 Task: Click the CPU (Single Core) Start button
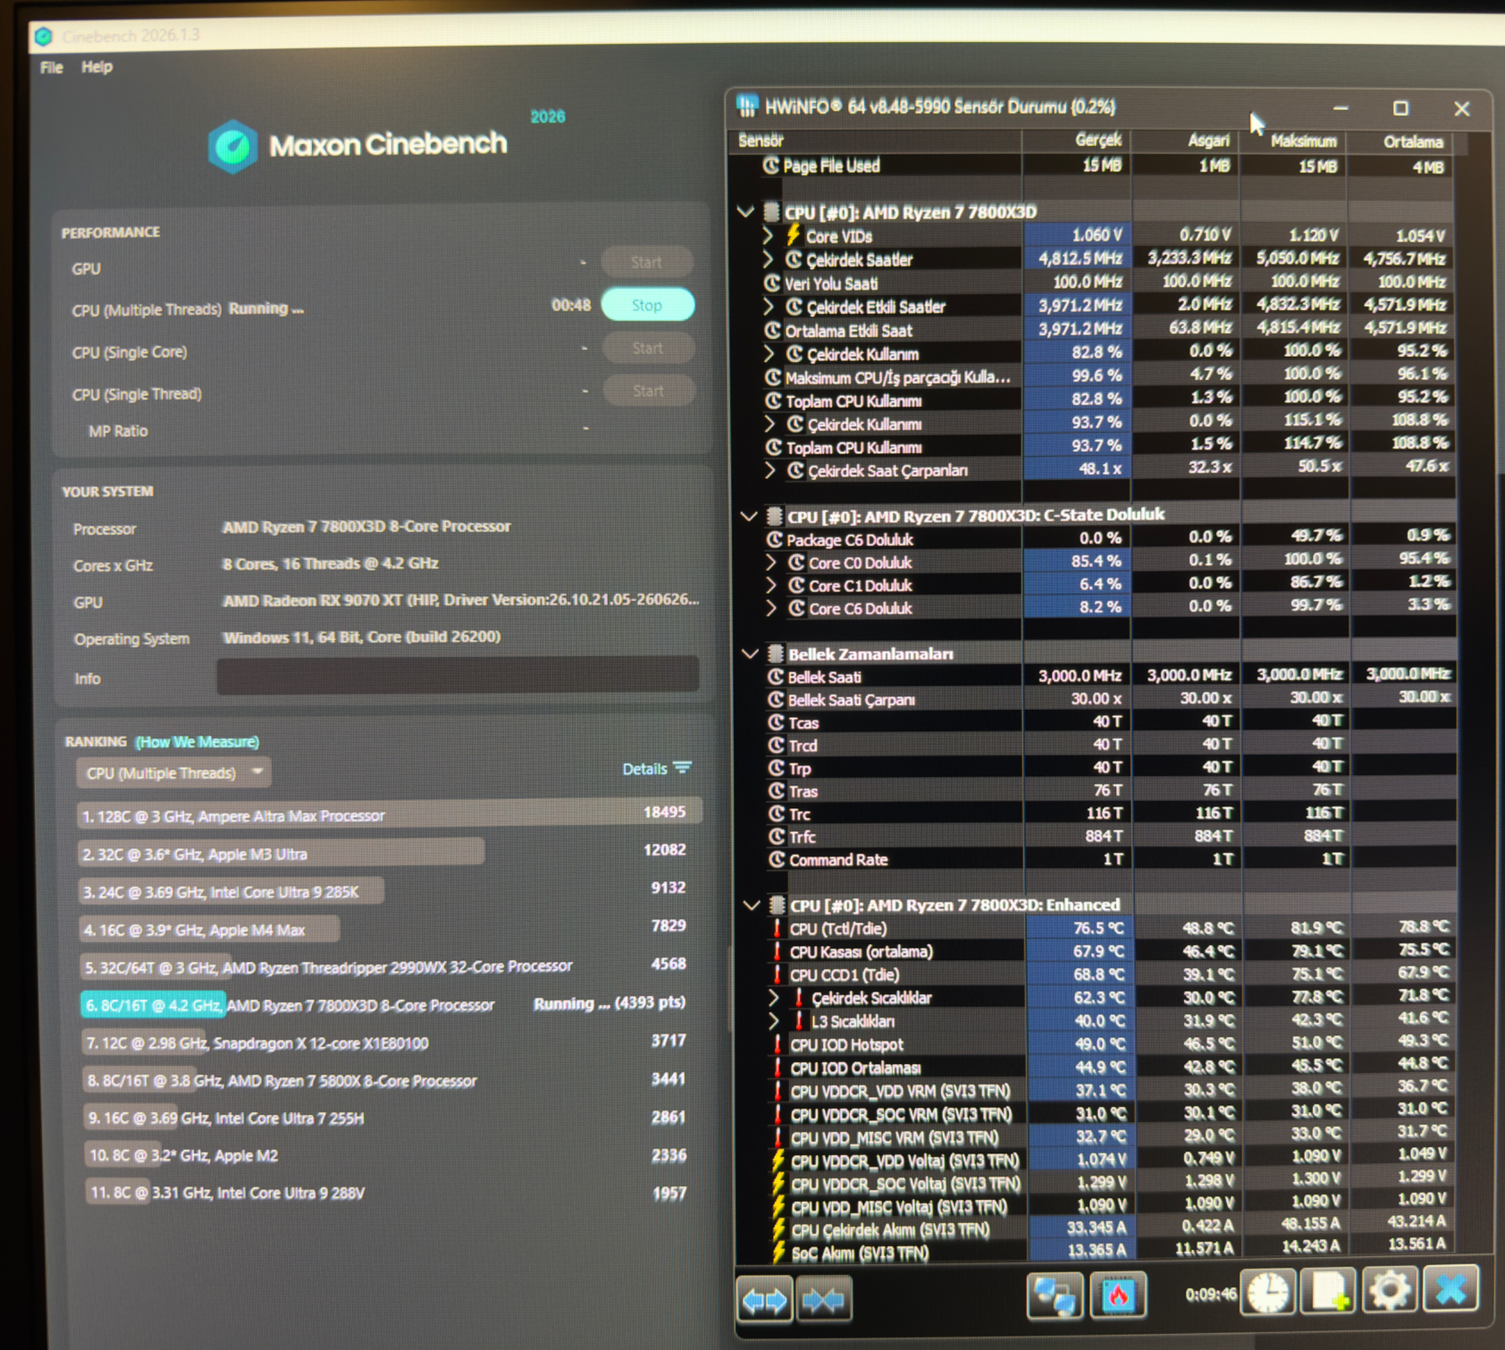(648, 348)
